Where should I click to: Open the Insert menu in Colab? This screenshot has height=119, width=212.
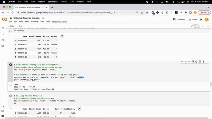coord(27,21)
